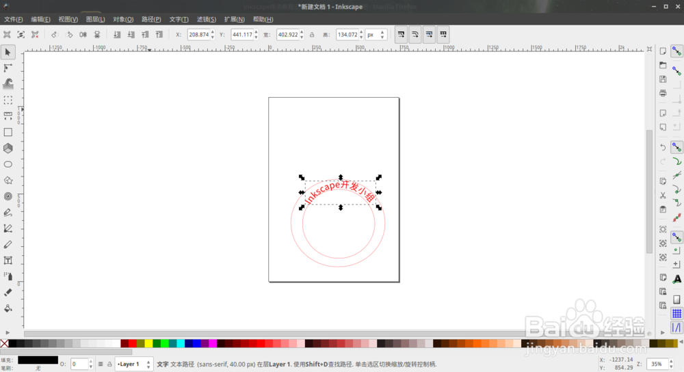Toggle snapping to grids
The height and width of the screenshot is (372, 684).
(676, 313)
